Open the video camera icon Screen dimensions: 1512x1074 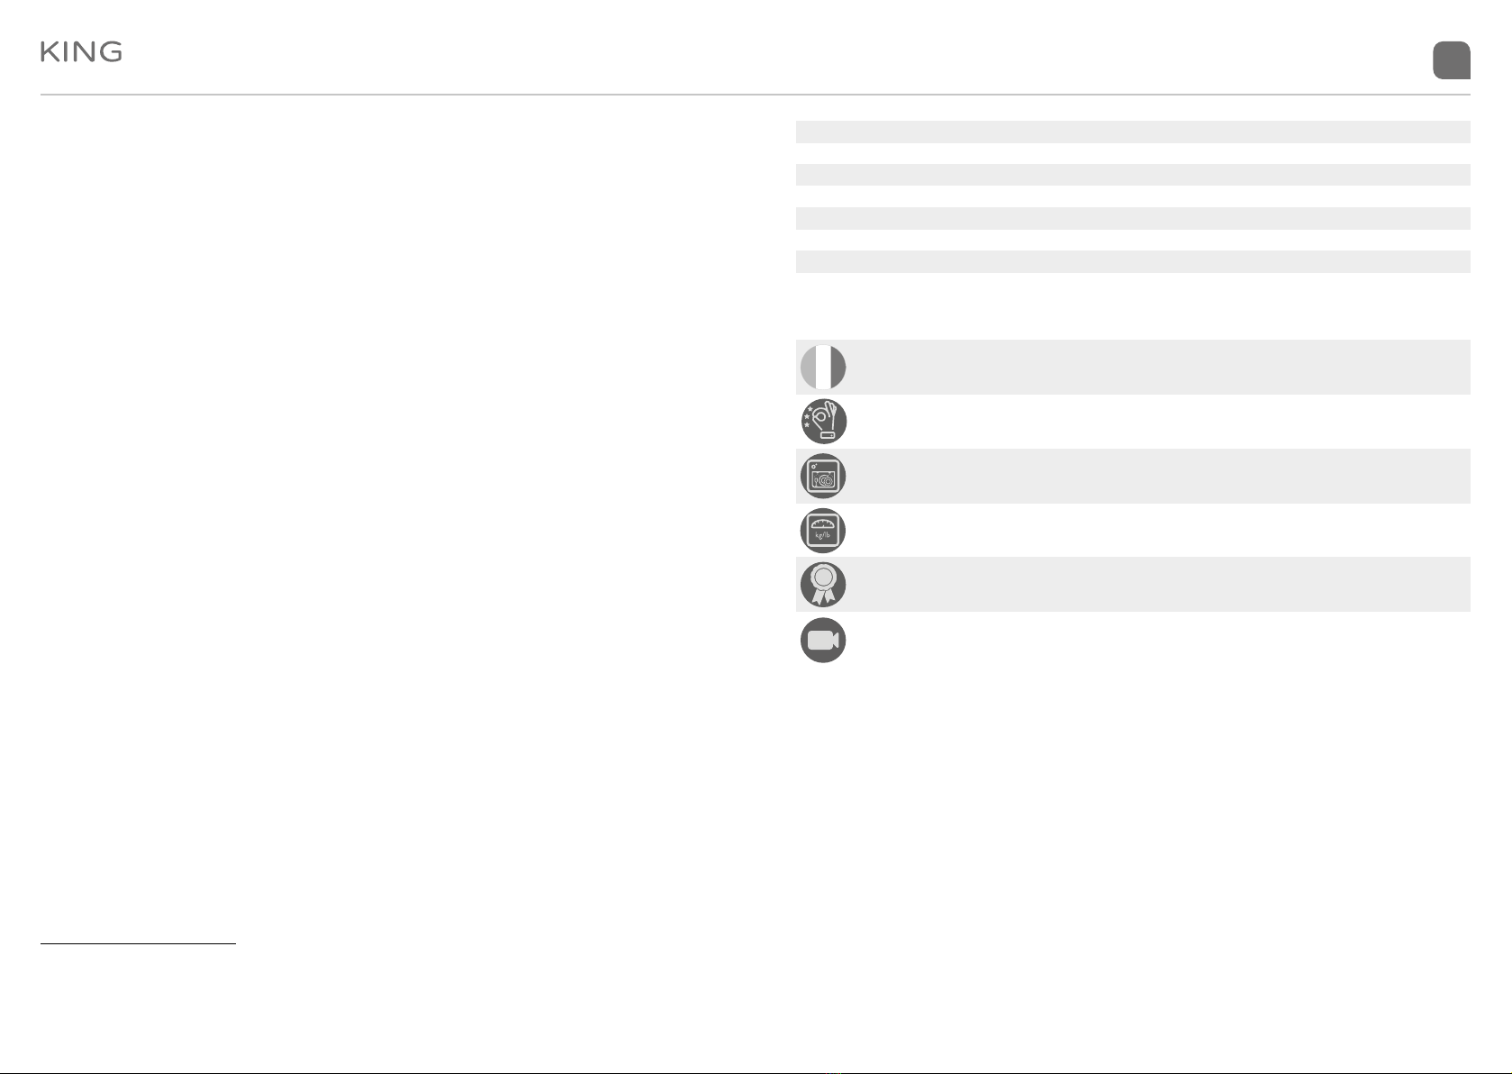pyautogui.click(x=823, y=640)
